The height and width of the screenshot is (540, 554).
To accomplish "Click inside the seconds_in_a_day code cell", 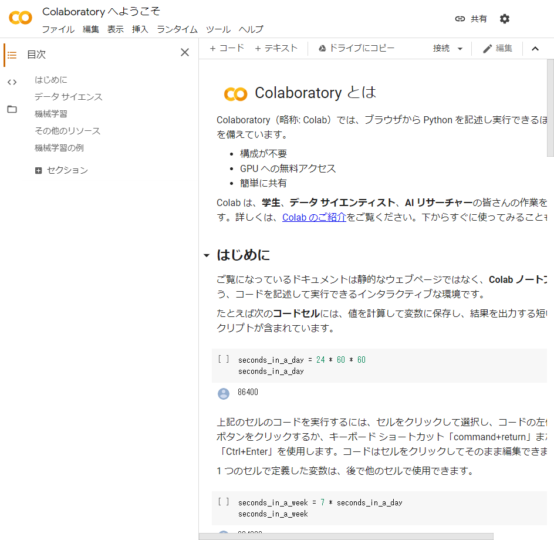I will [379, 366].
